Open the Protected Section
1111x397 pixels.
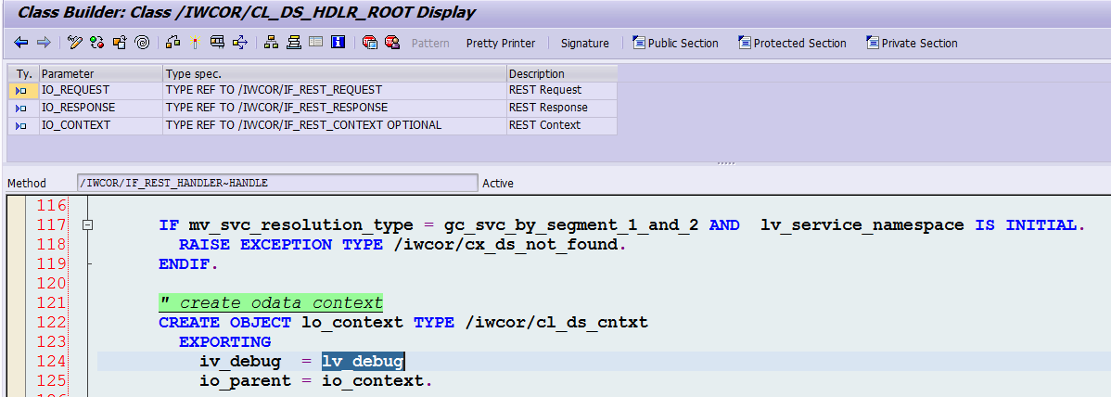792,44
